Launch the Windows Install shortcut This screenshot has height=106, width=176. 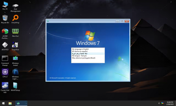coord(15,61)
